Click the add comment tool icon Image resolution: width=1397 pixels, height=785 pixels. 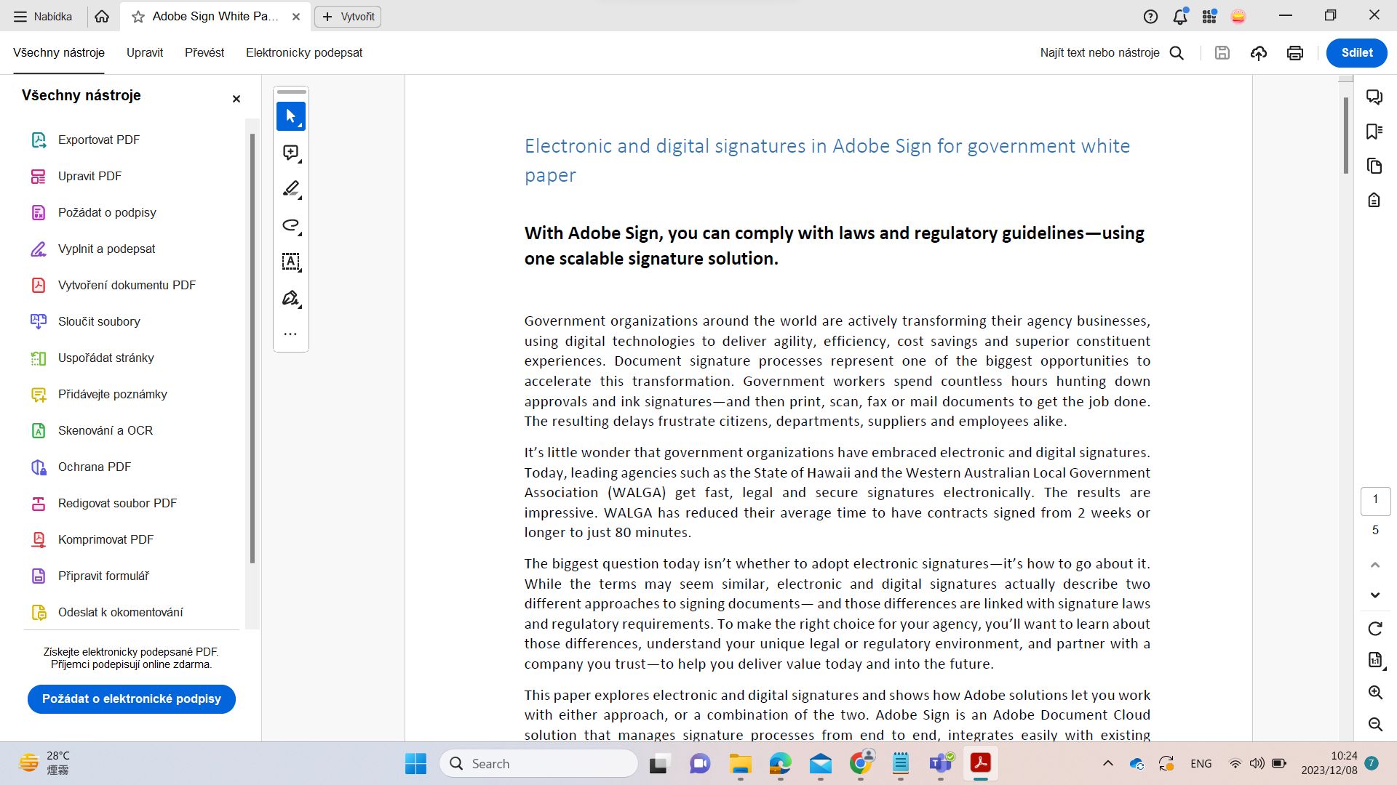pos(290,153)
